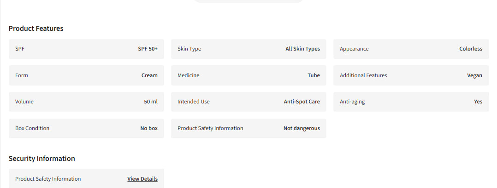Click the Additional Features Vegan card
The width and height of the screenshot is (497, 188).
(411, 75)
